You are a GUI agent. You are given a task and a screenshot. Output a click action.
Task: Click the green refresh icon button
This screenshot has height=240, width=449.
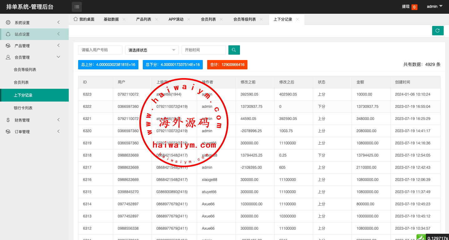tap(437, 31)
